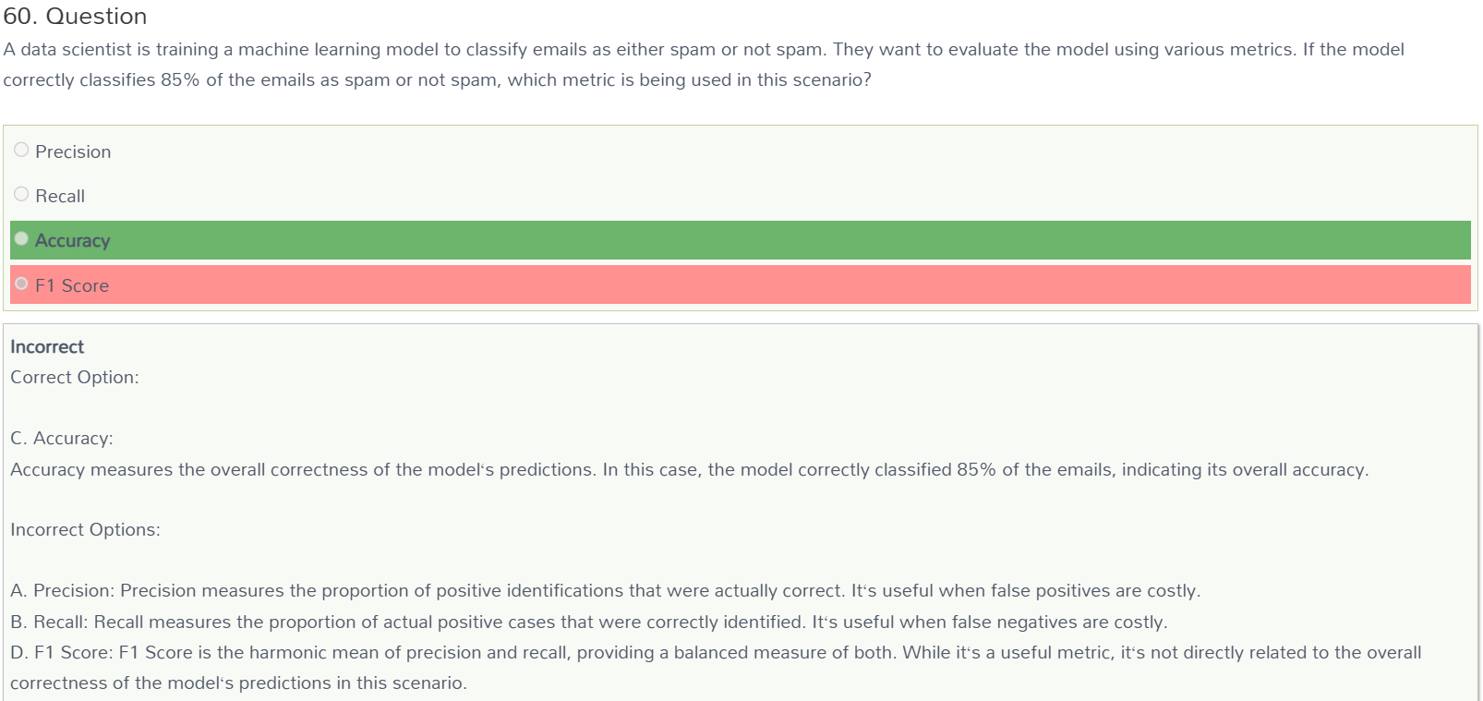The height and width of the screenshot is (701, 1483).
Task: Click the Precision option label
Action: click(73, 151)
